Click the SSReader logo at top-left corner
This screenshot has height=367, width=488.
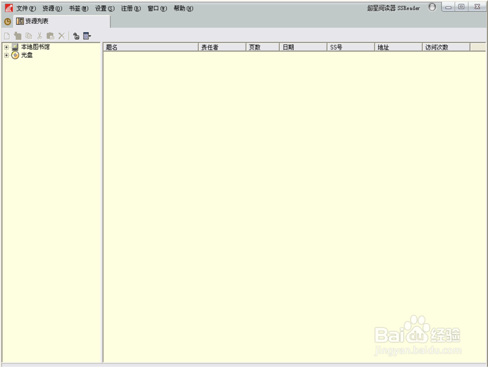click(5, 7)
